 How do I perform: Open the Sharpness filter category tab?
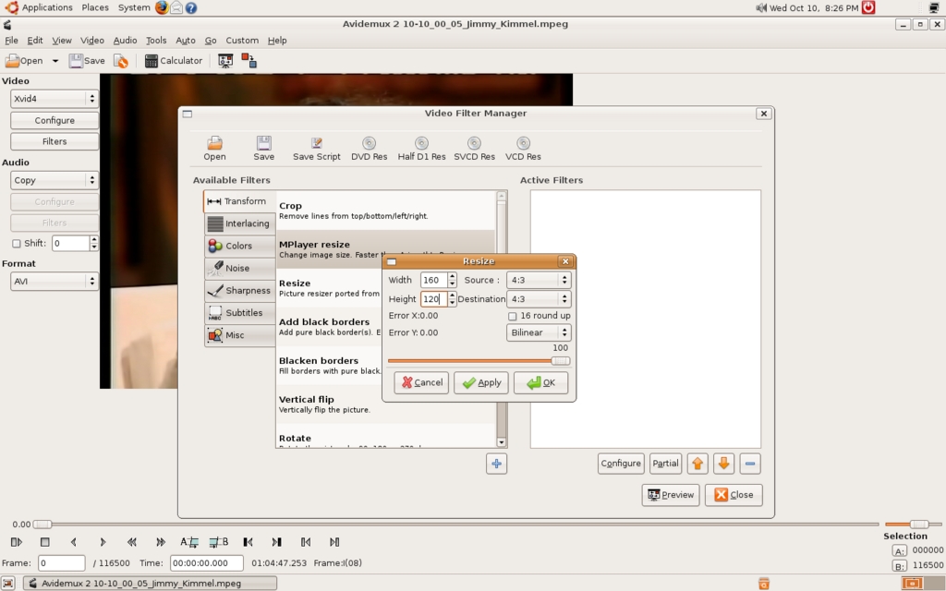coord(238,290)
